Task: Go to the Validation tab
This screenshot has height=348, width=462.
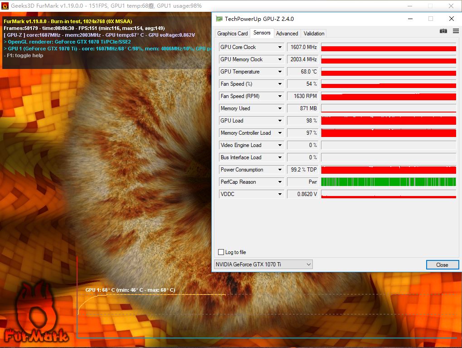Action: (x=314, y=33)
